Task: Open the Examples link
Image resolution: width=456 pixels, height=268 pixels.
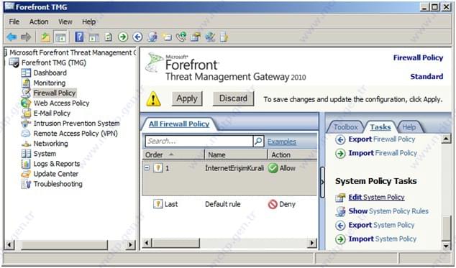Action: pos(281,142)
